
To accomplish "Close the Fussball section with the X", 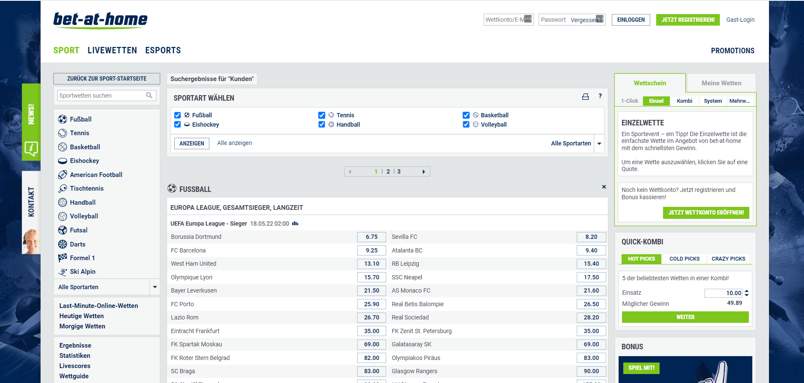I will [x=604, y=187].
